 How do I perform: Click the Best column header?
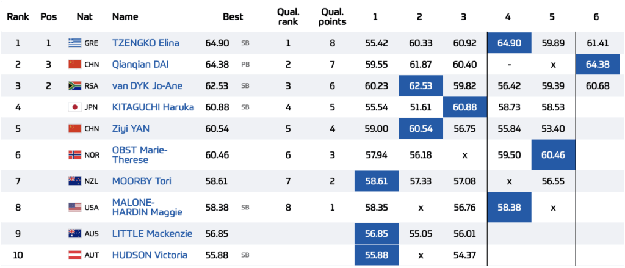click(x=233, y=17)
